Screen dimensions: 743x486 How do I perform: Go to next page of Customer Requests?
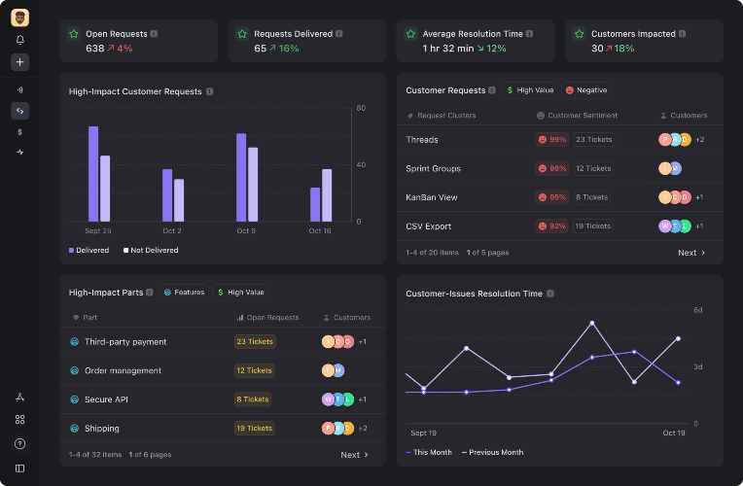[691, 253]
